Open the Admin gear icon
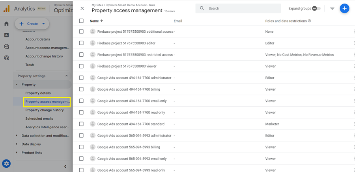This screenshot has width=355, height=172. pos(6,163)
